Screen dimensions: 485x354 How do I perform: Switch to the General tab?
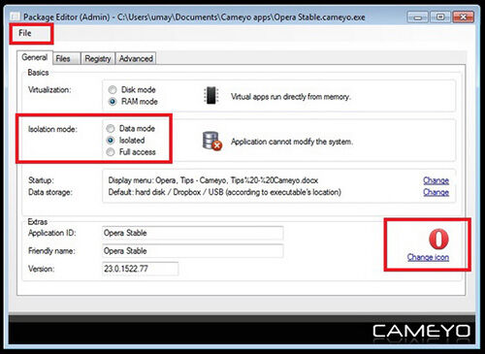pyautogui.click(x=34, y=57)
